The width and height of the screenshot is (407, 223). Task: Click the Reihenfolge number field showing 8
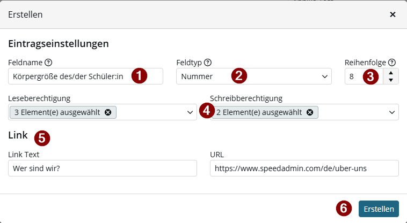[x=364, y=76]
